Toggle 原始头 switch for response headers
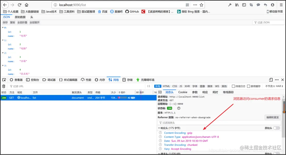Screen dimensions: 286x155 pos(276,128)
